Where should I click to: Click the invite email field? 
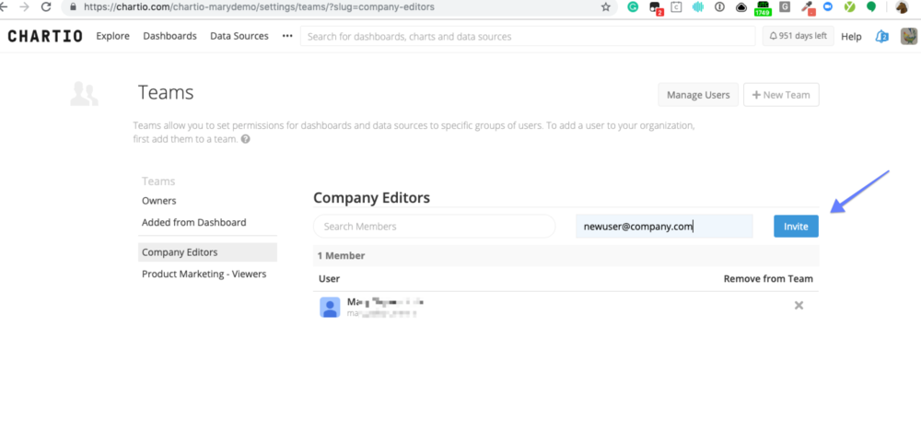point(664,227)
